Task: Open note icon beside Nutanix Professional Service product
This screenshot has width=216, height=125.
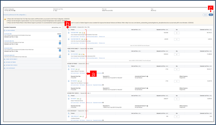Action: pyautogui.click(x=80, y=99)
